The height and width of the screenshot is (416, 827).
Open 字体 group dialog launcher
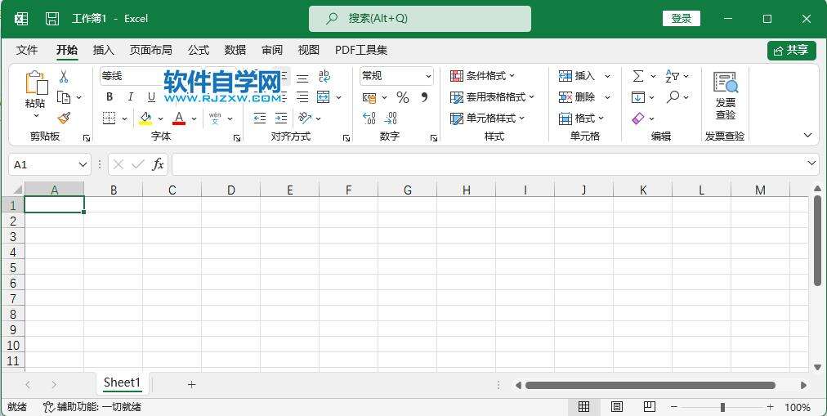pyautogui.click(x=237, y=138)
